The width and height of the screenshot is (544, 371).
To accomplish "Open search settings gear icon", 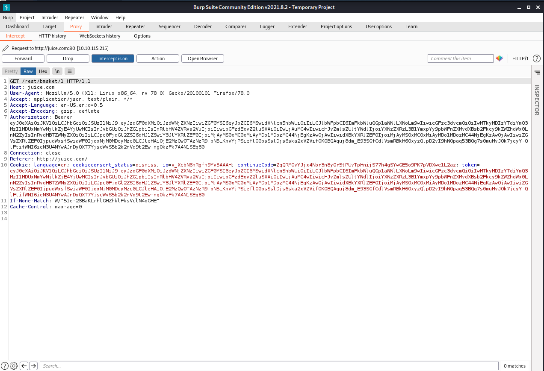I will point(14,366).
